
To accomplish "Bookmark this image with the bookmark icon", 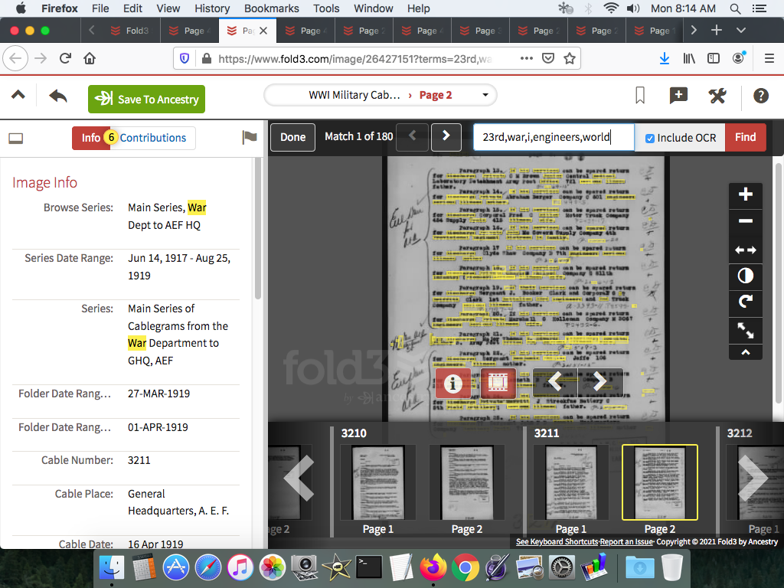I will point(640,96).
